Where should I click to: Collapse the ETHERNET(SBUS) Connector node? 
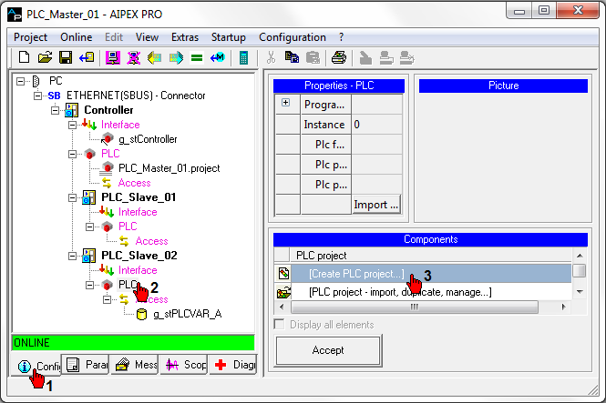pos(37,96)
